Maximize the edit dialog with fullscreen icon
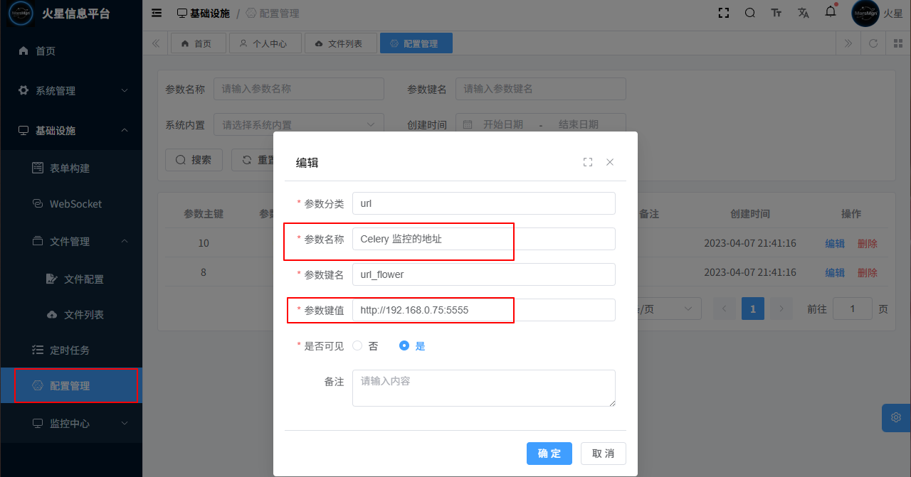911x477 pixels. point(588,162)
